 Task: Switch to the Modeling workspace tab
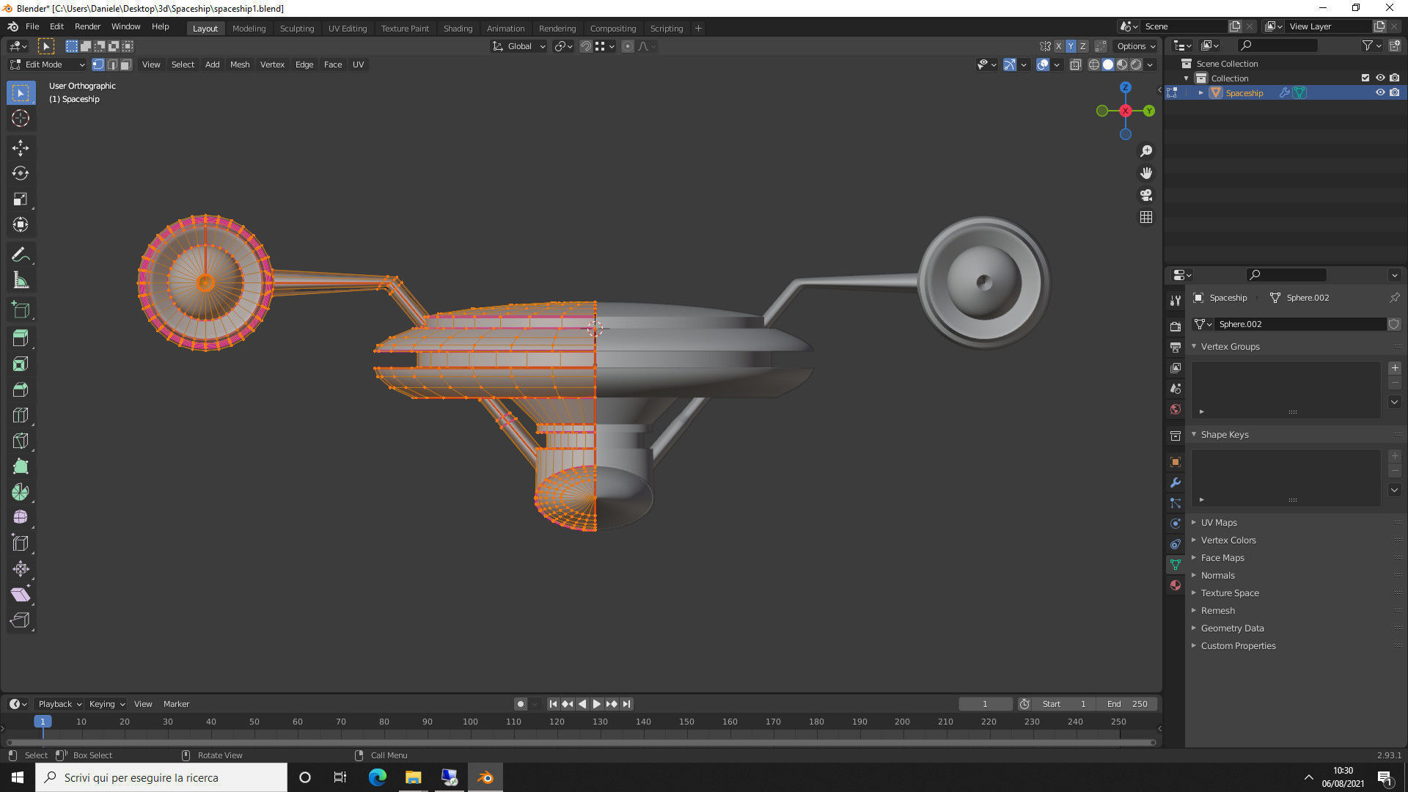pyautogui.click(x=249, y=29)
